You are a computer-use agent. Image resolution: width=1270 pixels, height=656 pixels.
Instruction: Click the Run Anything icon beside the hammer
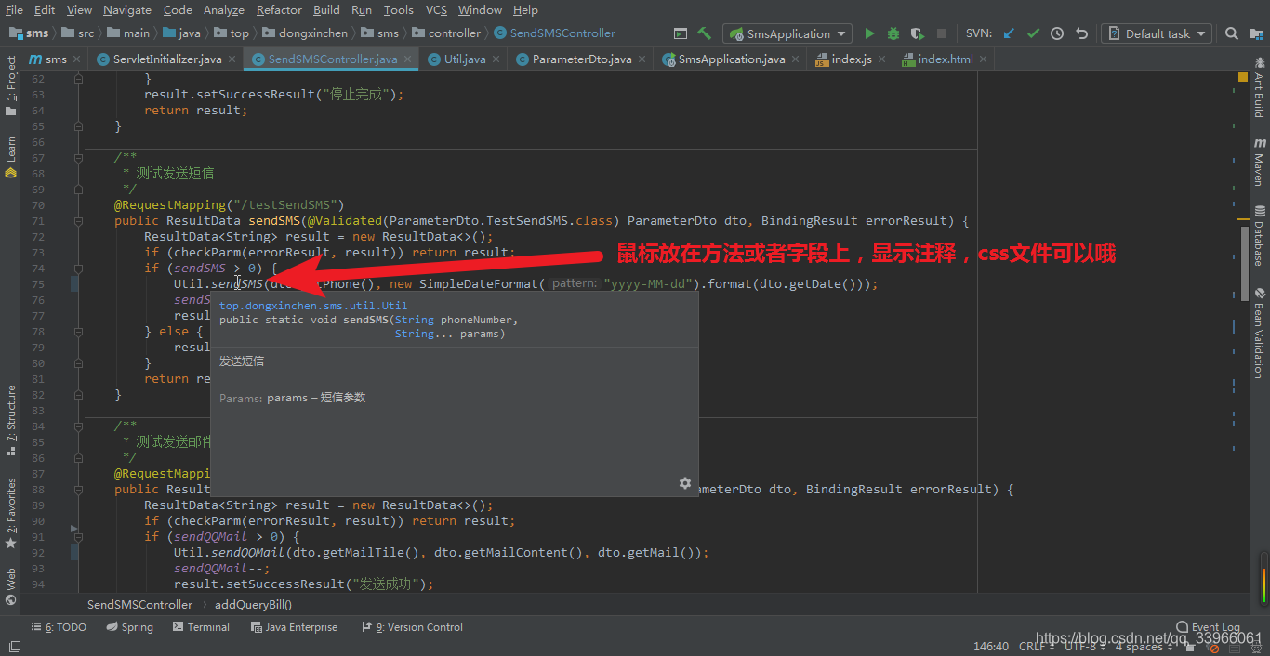(681, 33)
